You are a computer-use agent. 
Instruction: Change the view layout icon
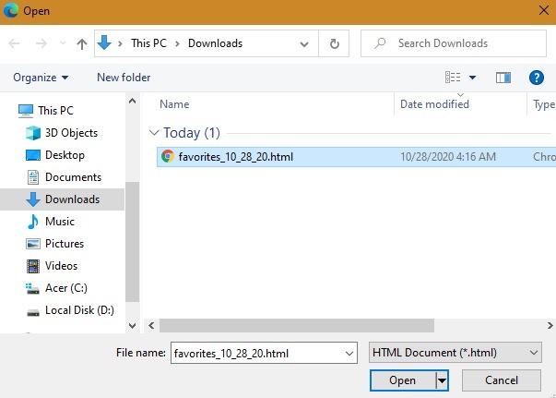[x=453, y=77]
